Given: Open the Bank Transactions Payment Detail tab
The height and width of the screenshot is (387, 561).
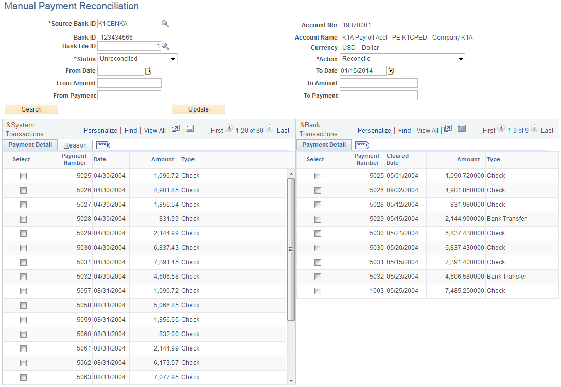Looking at the screenshot, I should click(x=324, y=145).
